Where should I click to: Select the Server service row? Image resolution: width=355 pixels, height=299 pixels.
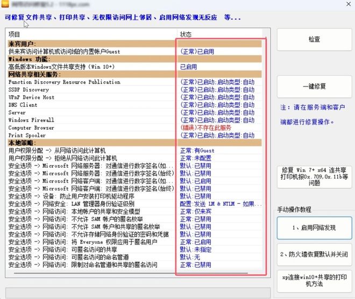coord(134,112)
